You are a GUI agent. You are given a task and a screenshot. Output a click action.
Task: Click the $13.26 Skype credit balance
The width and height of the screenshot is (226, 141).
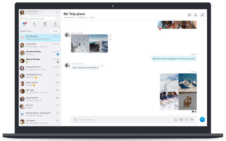pos(41,11)
